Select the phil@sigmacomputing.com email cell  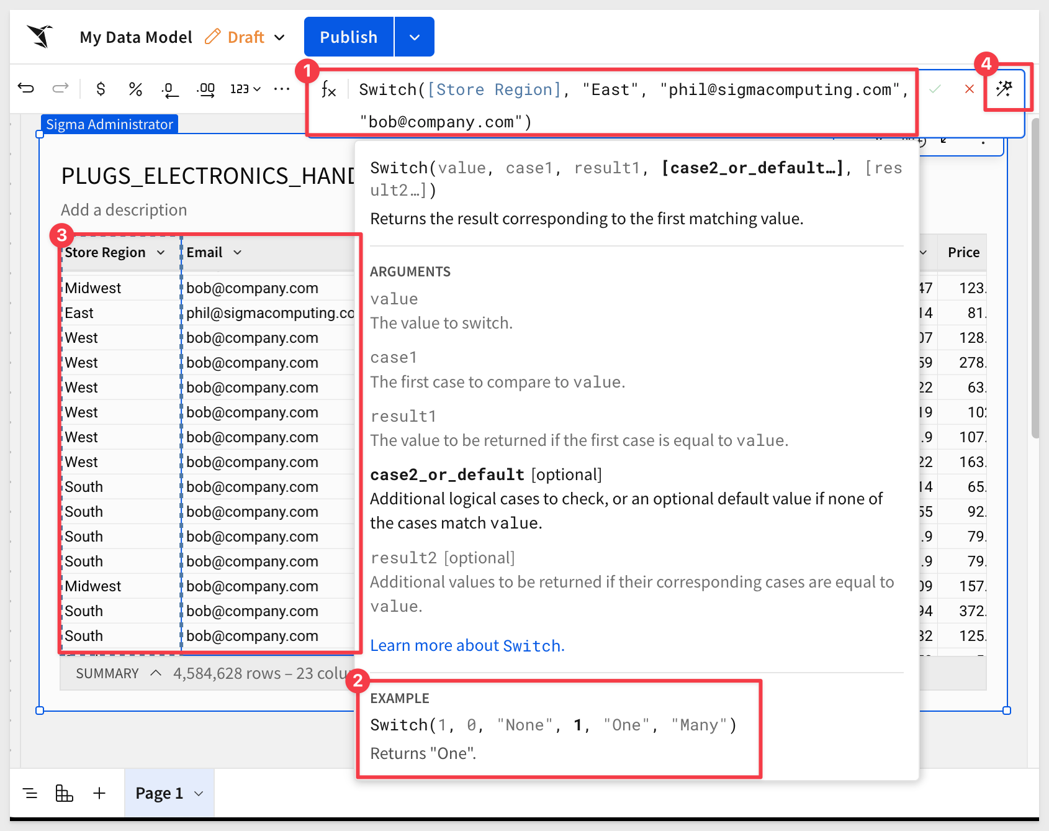(269, 313)
